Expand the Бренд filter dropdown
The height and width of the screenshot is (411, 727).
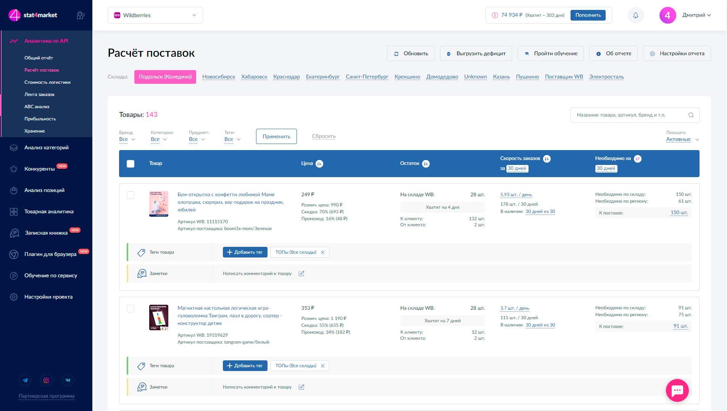point(127,139)
